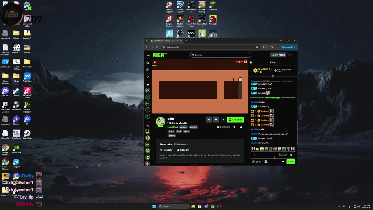
Task: Click the Finish update button in Chrome
Action: tap(289, 47)
